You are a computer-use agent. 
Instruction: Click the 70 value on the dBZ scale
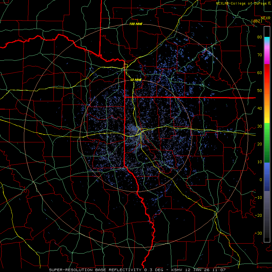coord(260,55)
